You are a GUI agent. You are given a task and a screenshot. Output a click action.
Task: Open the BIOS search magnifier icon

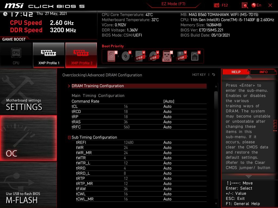(245, 5)
